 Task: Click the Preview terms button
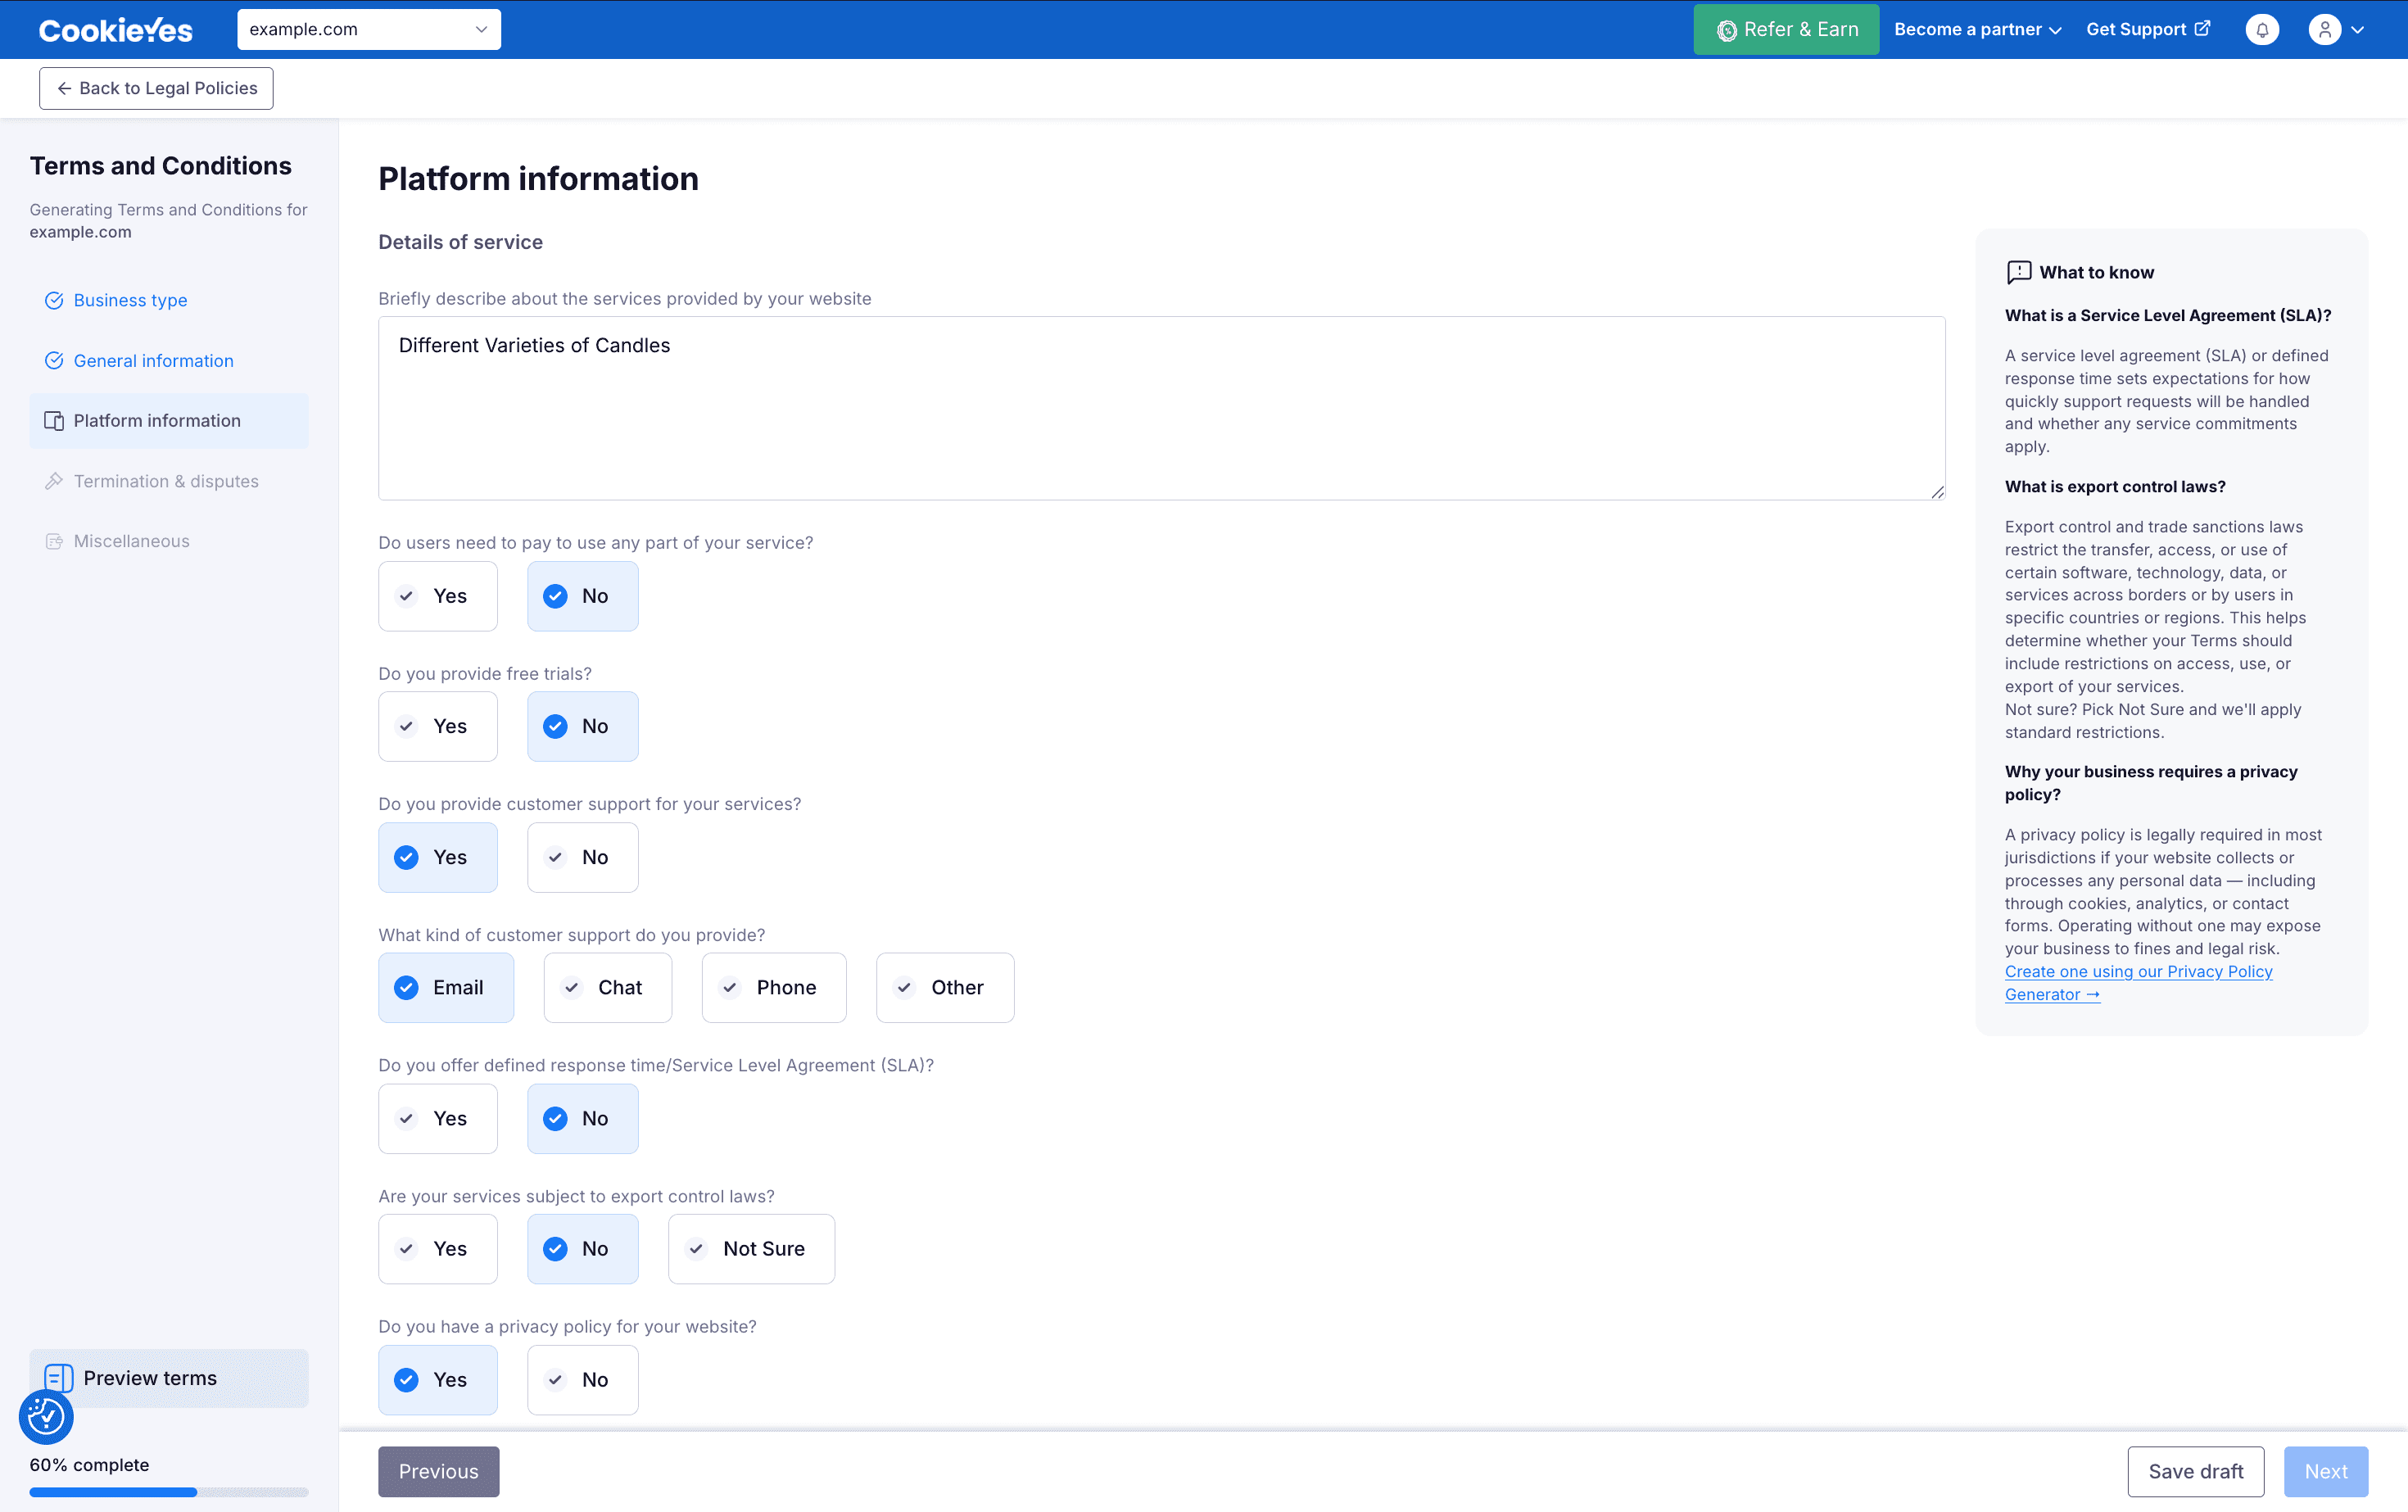[x=169, y=1378]
